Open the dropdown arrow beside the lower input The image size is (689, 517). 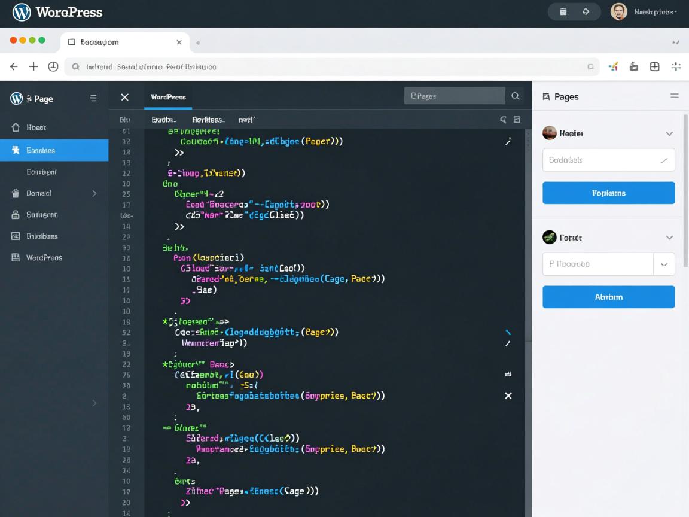(x=664, y=264)
